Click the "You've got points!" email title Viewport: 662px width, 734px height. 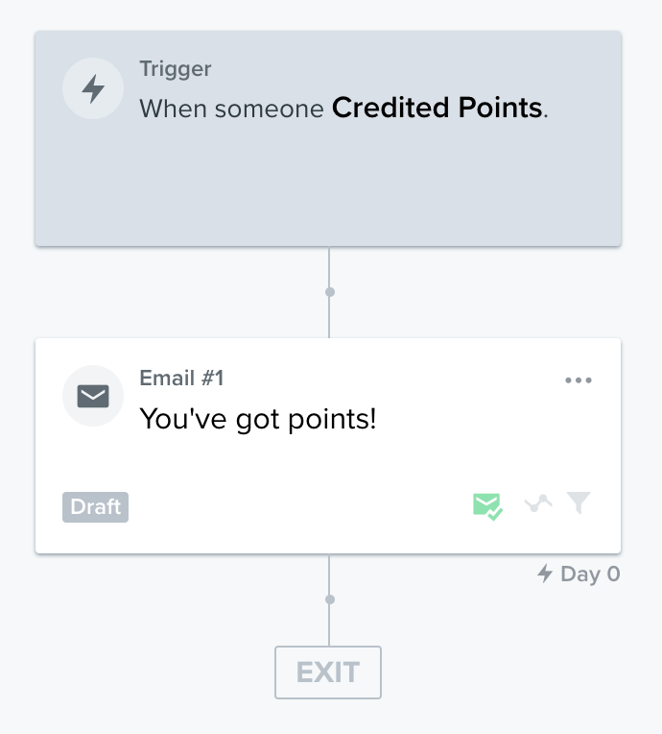tap(258, 419)
